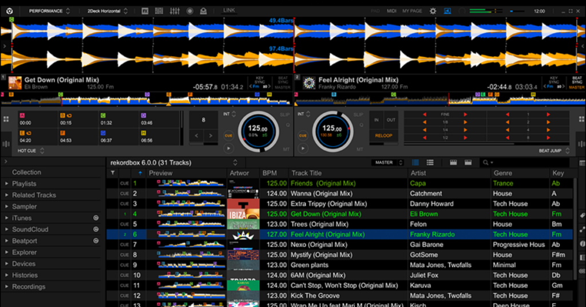Click deck 1 CUE button
Screen dimensions: 586x307
[228, 135]
